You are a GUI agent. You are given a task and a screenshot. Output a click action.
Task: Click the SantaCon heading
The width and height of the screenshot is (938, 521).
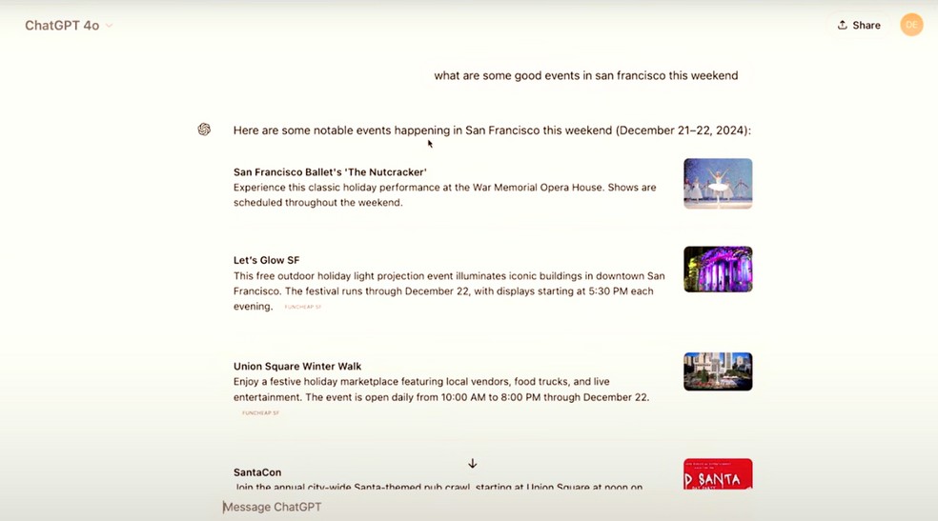(257, 472)
